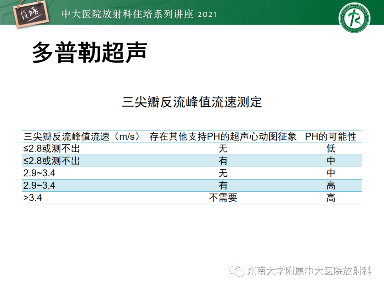
Task: Click the slide title 多普勒超声
Action: tap(90, 52)
